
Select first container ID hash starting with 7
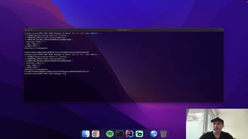(x=57, y=53)
